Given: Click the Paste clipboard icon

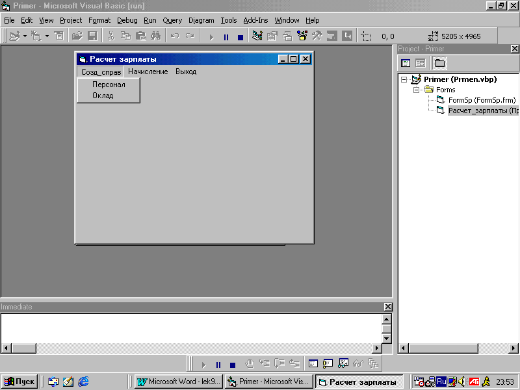Looking at the screenshot, I should coord(141,36).
